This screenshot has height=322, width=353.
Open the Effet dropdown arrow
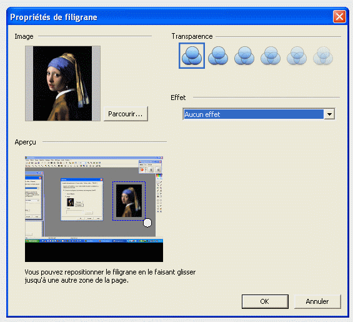pos(329,114)
